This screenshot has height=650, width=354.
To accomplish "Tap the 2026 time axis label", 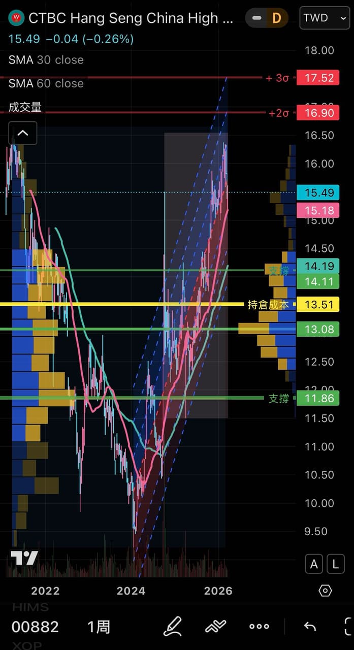I will coord(218,591).
